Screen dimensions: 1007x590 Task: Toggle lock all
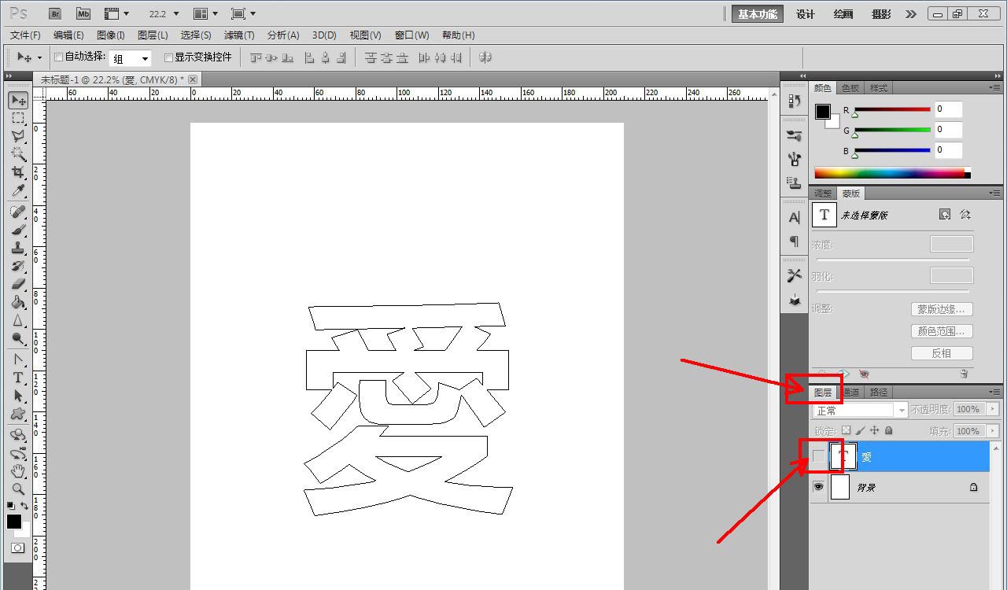(x=889, y=430)
